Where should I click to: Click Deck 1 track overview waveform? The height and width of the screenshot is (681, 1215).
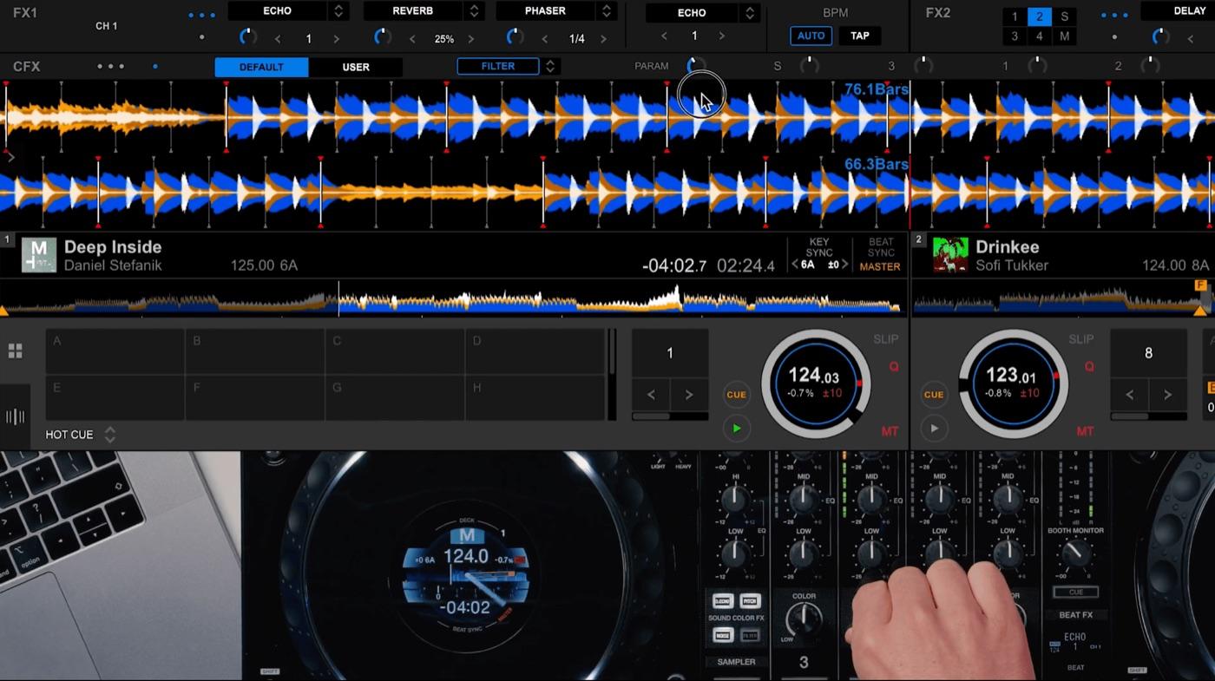[451, 299]
